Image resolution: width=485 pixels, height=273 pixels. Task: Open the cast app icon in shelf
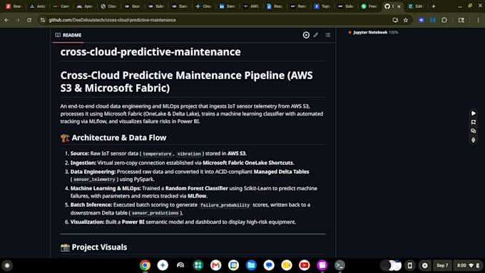coord(180,265)
